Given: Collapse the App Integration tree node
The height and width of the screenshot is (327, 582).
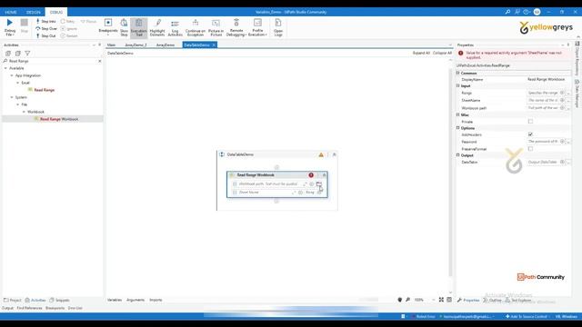Looking at the screenshot, I should click(x=12, y=75).
